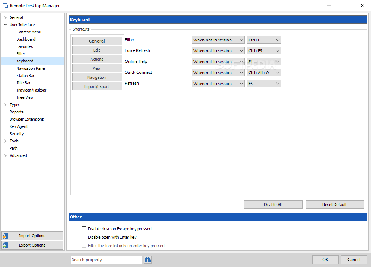Expand the General tree node
This screenshot has height=267, width=371.
pos(5,17)
